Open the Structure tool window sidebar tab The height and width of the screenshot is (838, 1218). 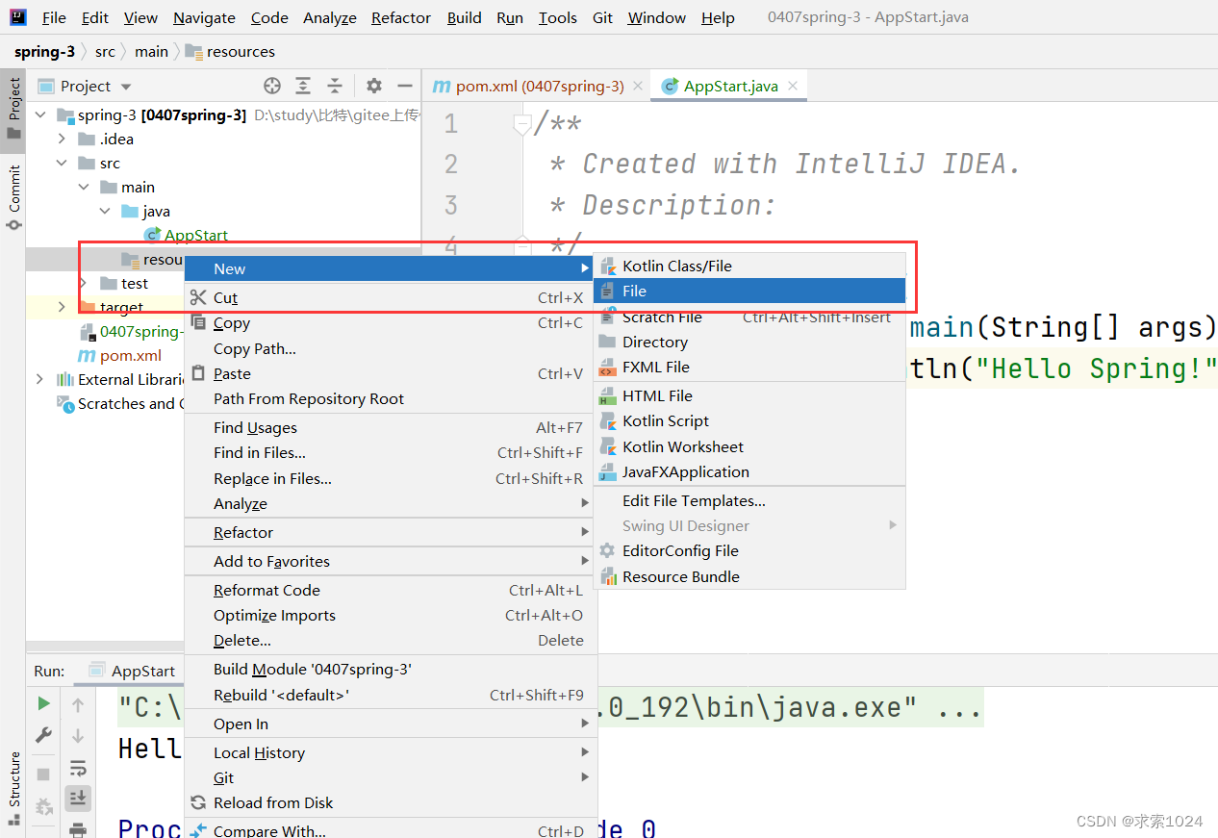click(13, 789)
